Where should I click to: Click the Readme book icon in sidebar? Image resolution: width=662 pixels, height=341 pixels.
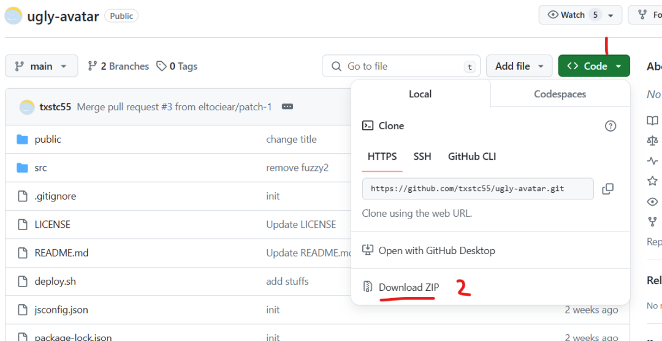[652, 121]
